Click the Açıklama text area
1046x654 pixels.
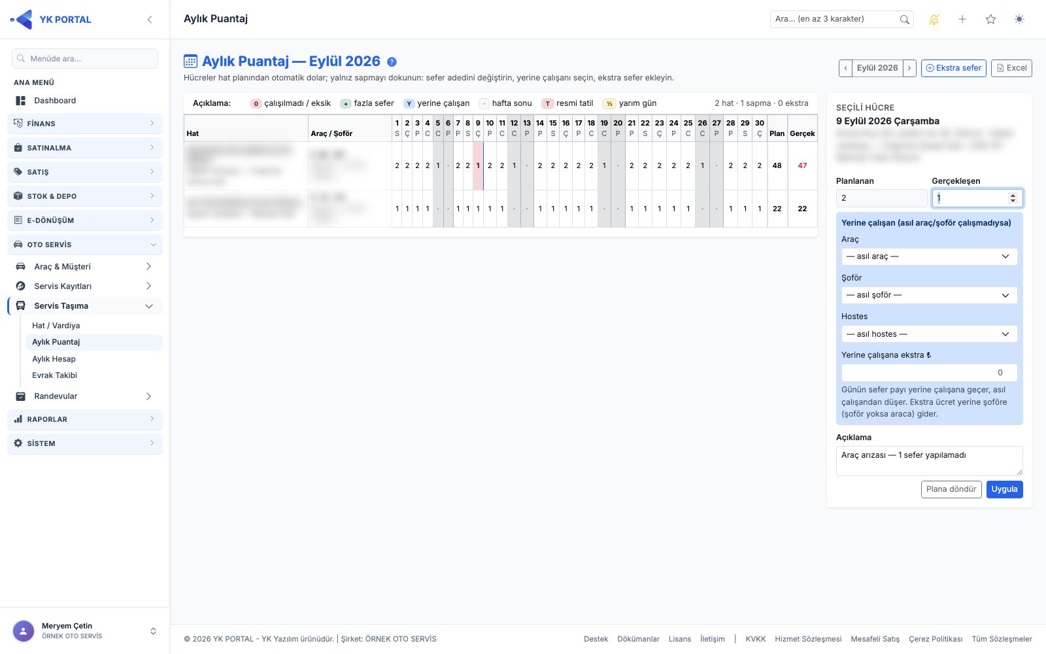[x=929, y=461]
